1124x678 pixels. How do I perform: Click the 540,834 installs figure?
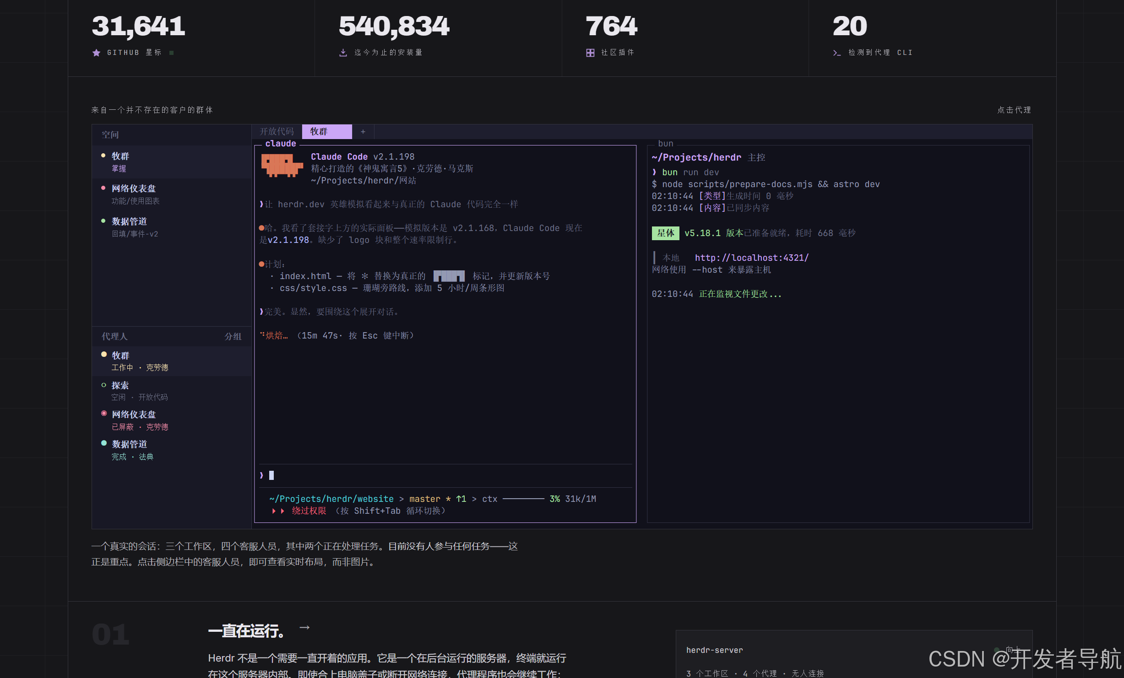point(394,26)
